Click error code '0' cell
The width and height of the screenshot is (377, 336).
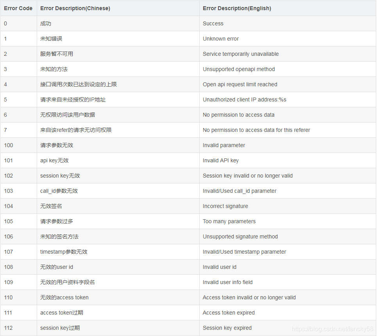[x=18, y=23]
